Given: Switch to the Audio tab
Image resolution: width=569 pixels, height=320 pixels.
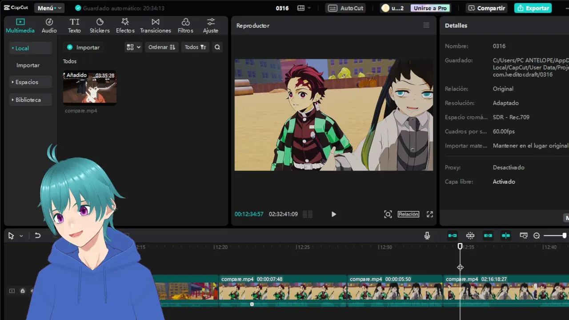Looking at the screenshot, I should [49, 26].
